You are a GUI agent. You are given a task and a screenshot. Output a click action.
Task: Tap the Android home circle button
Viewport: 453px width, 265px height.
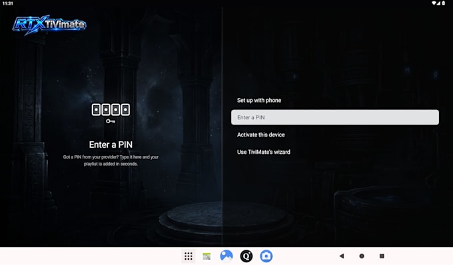click(x=362, y=256)
